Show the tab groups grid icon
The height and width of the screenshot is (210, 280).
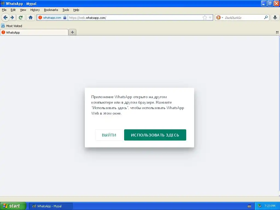click(x=277, y=32)
